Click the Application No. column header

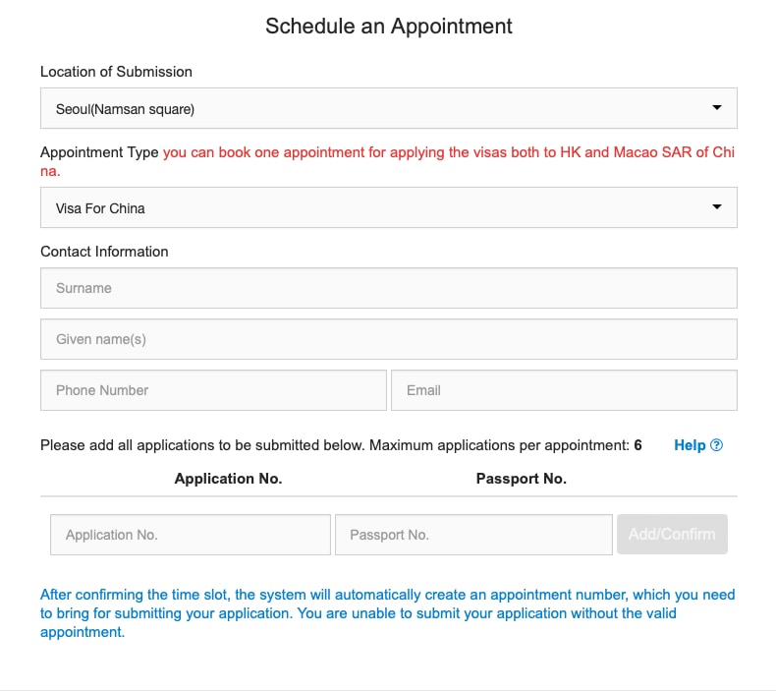tap(228, 479)
